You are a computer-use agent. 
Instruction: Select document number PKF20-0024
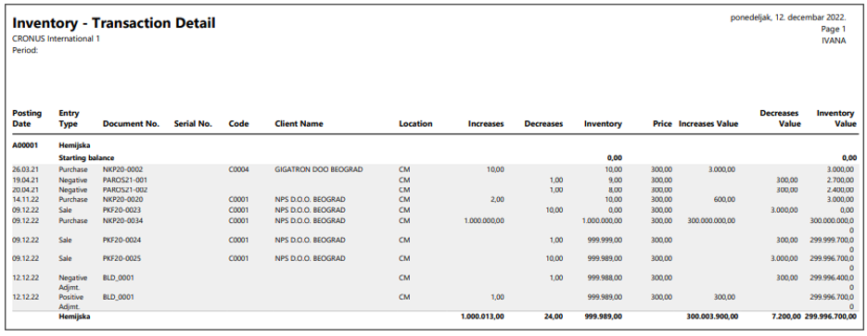122,240
